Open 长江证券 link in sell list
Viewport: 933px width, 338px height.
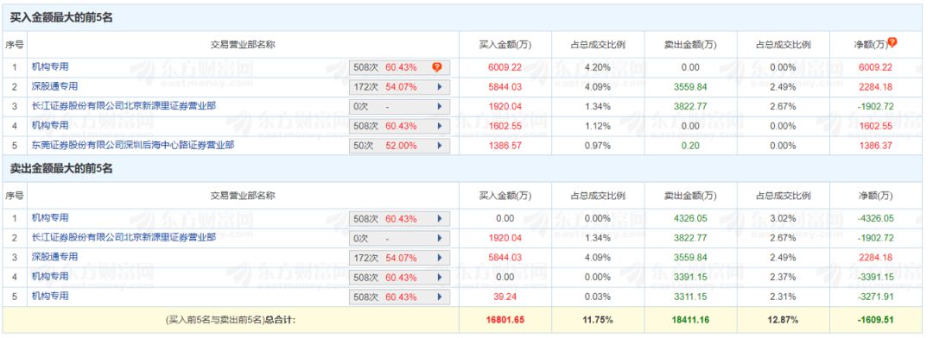point(124,237)
